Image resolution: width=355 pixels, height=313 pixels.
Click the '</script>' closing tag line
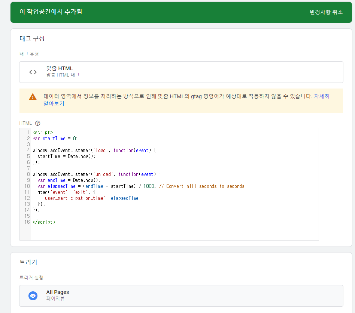tap(44, 222)
